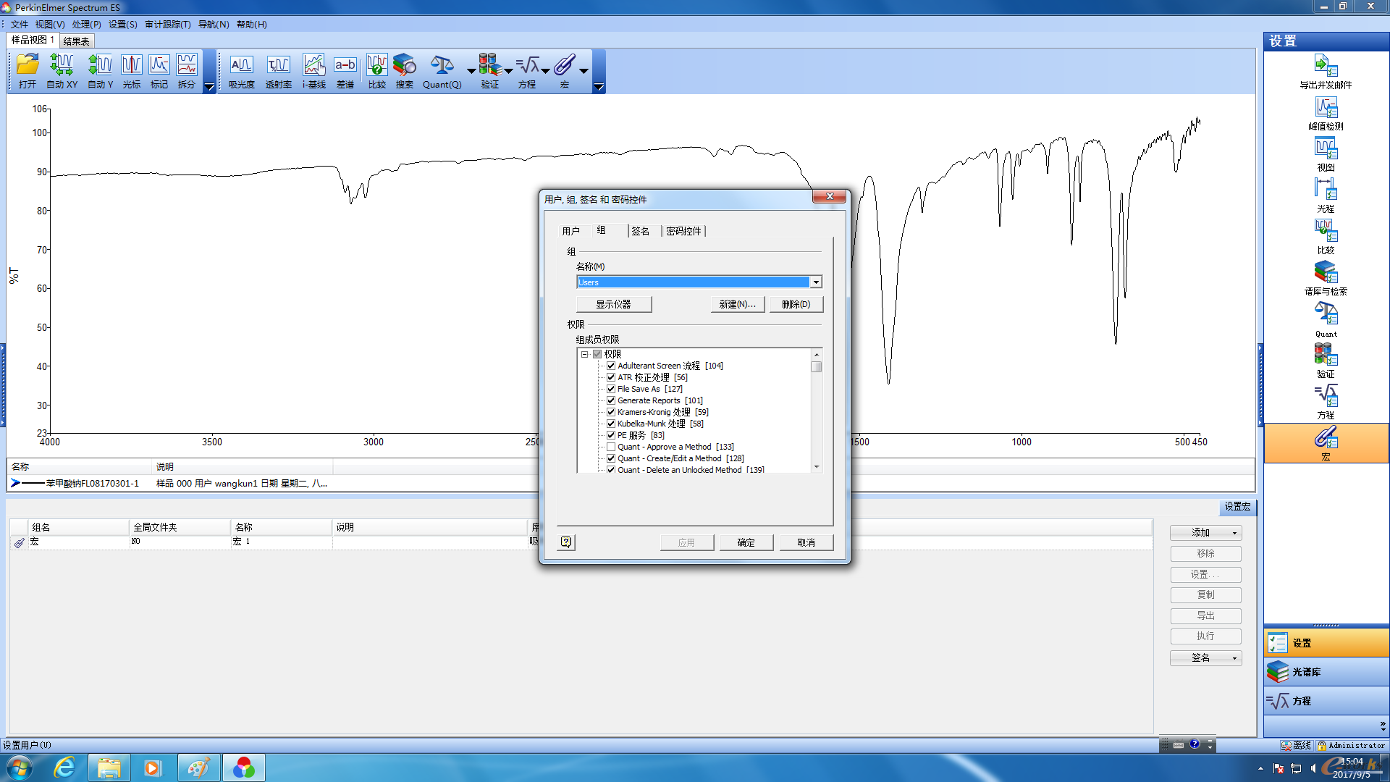Viewport: 1390px width, 782px height.
Task: Enable Quant - Approve a Method [133]
Action: [x=611, y=447]
